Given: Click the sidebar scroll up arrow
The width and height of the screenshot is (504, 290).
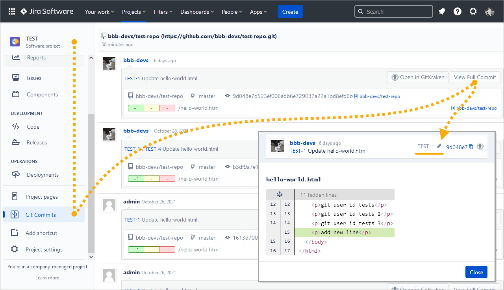Looking at the screenshot, I should click(x=91, y=58).
